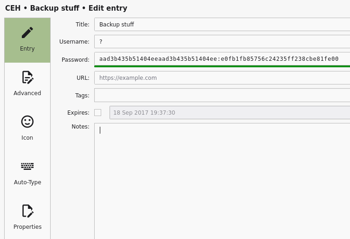This screenshot has height=239, width=350.
Task: Open the Properties file icon
Action: 27,211
